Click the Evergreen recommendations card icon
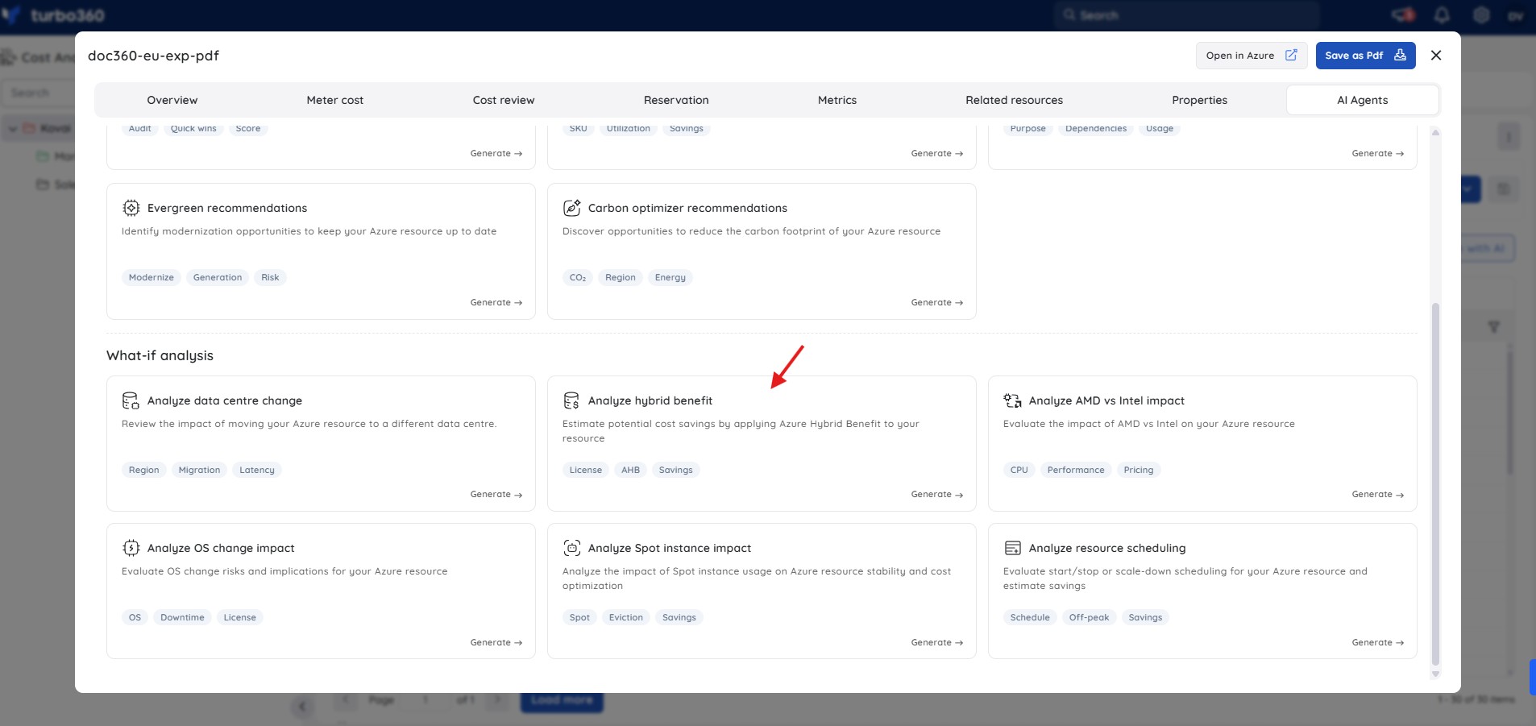The image size is (1536, 726). [131, 208]
